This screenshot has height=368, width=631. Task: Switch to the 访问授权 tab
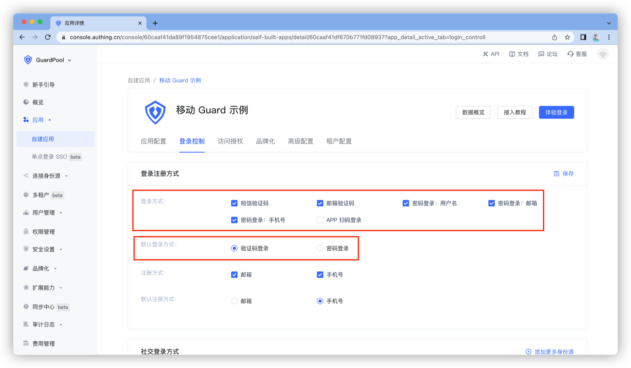pyautogui.click(x=230, y=141)
